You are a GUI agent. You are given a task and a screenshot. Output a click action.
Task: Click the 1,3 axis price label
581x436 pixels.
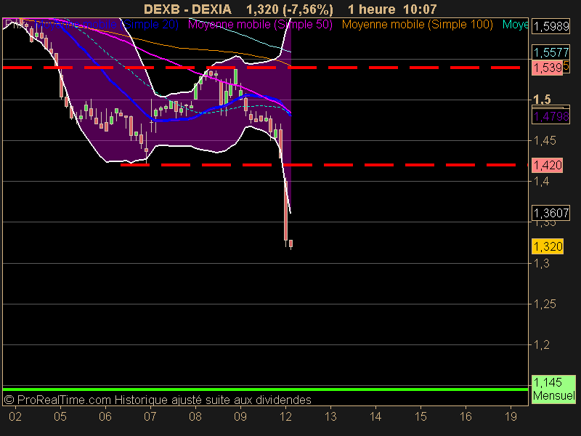(x=541, y=264)
